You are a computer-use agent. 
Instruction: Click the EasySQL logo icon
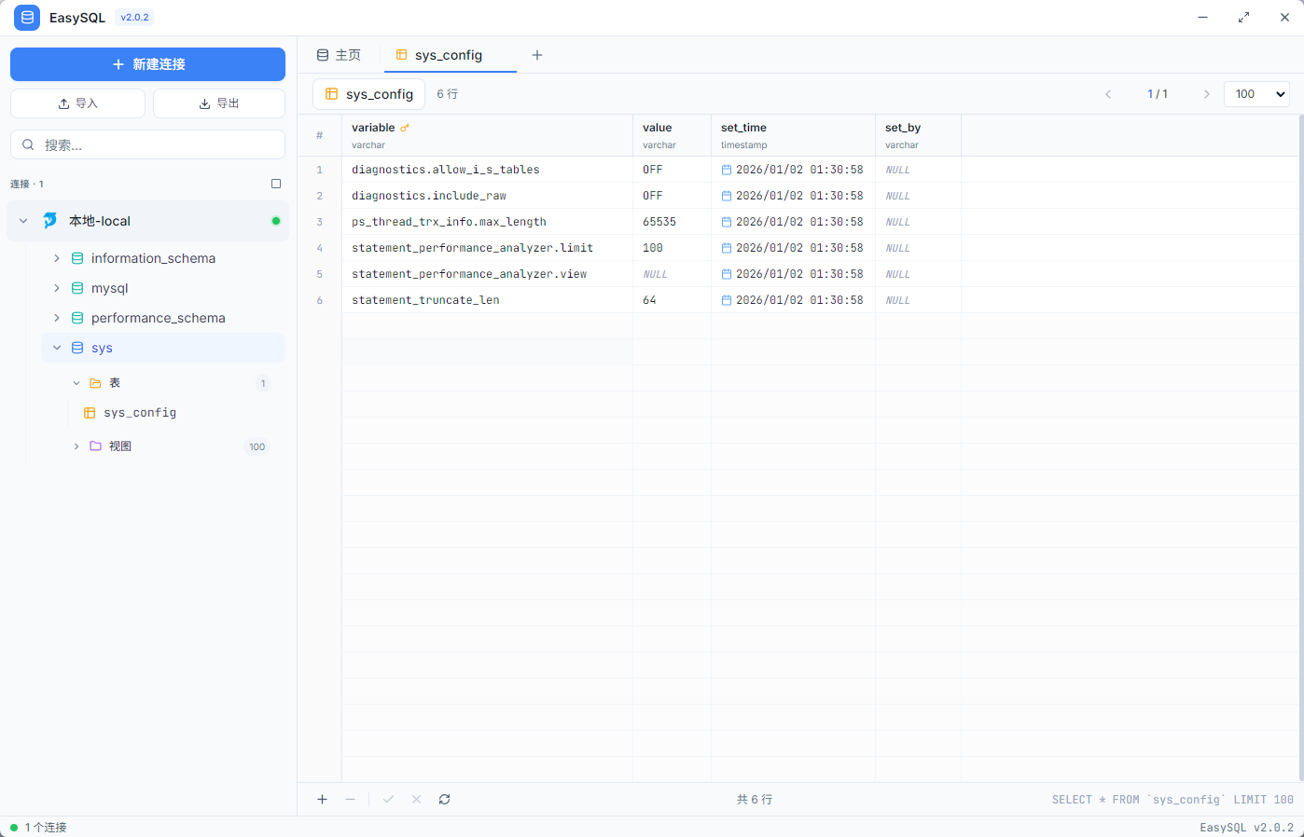pos(27,18)
